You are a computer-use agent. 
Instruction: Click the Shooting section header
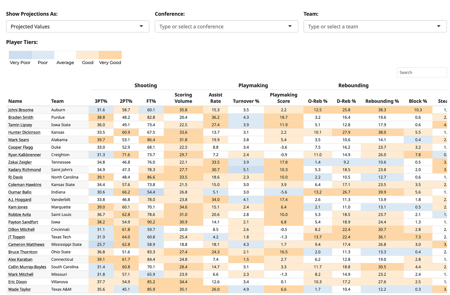[146, 85]
